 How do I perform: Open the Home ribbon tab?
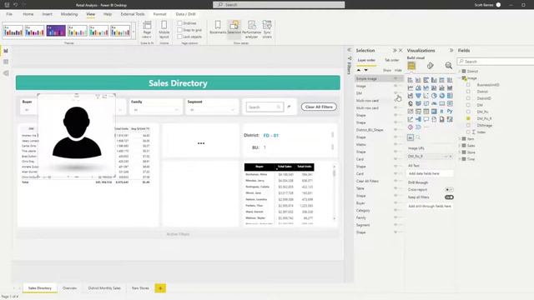[28, 14]
